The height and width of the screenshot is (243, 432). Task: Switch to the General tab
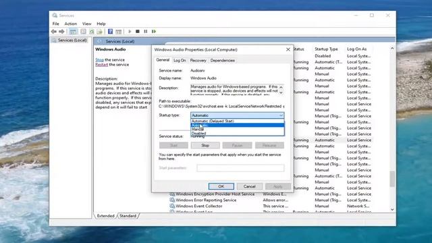pyautogui.click(x=163, y=60)
